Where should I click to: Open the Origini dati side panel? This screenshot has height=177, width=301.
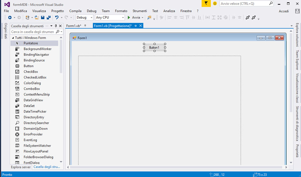pos(6,31)
